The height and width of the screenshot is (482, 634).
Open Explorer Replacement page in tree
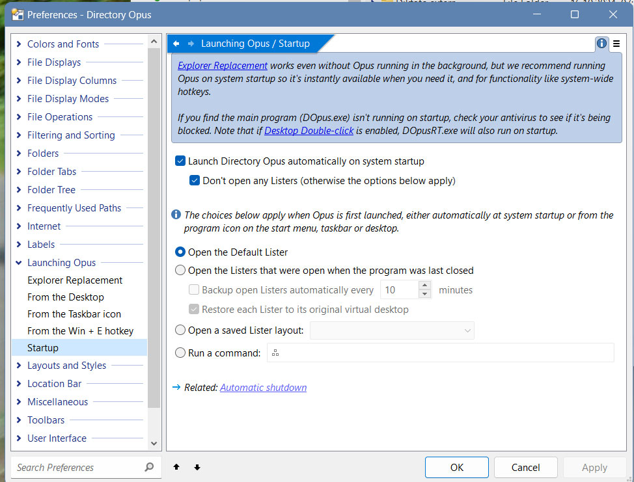coord(75,280)
